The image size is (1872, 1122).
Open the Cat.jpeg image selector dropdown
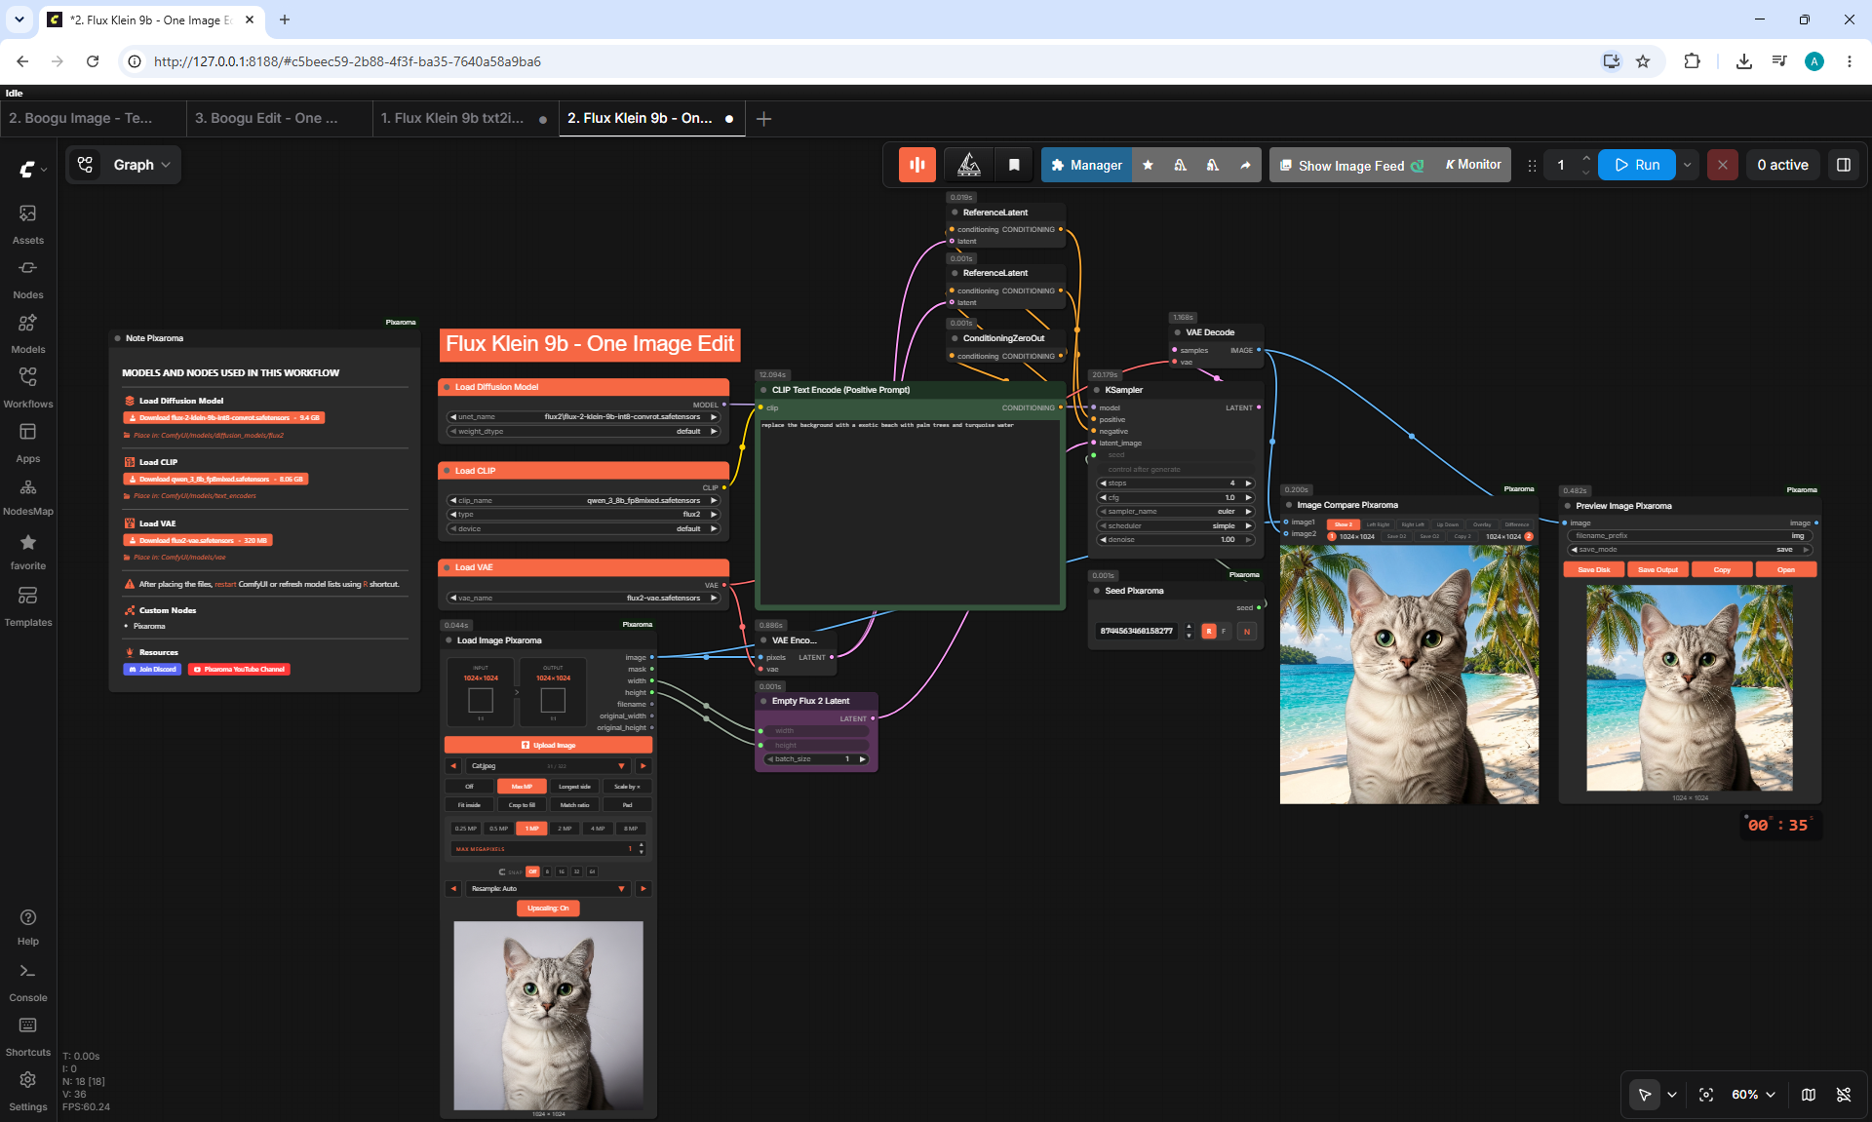548,766
